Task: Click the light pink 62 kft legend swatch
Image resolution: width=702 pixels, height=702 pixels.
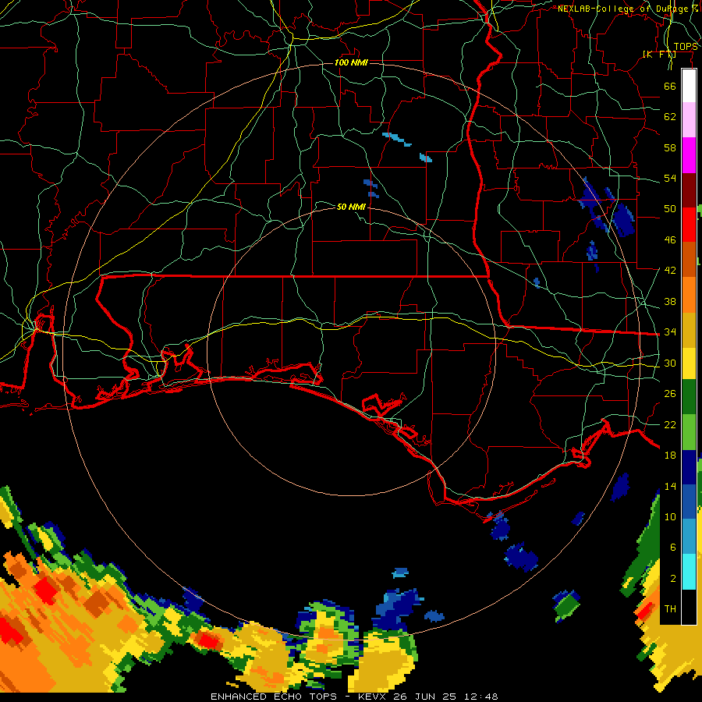Action: click(x=689, y=120)
